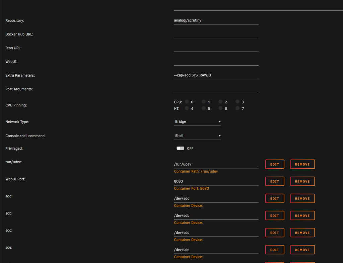Edit the sdd device entry

click(x=275, y=198)
